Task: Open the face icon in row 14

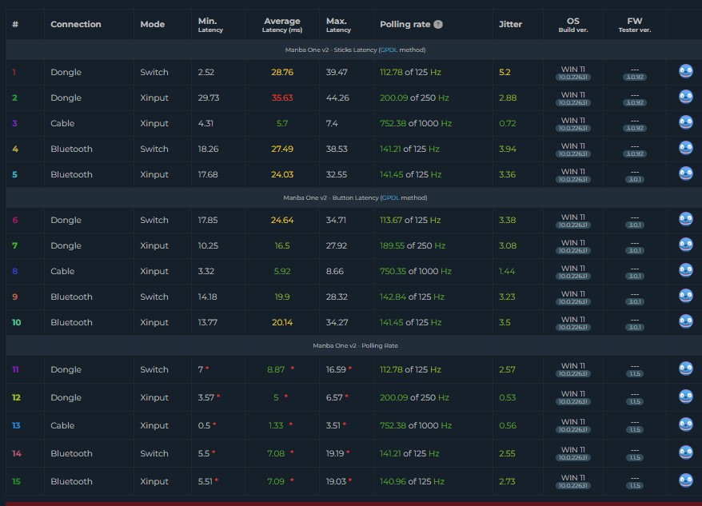Action: [685, 452]
